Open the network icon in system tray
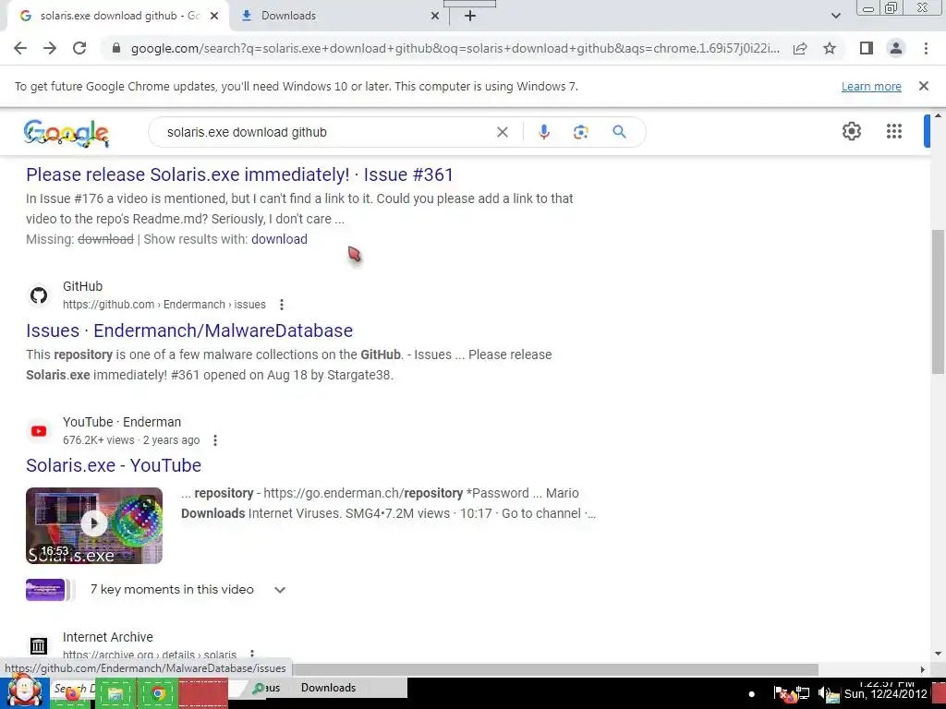 pyautogui.click(x=804, y=693)
